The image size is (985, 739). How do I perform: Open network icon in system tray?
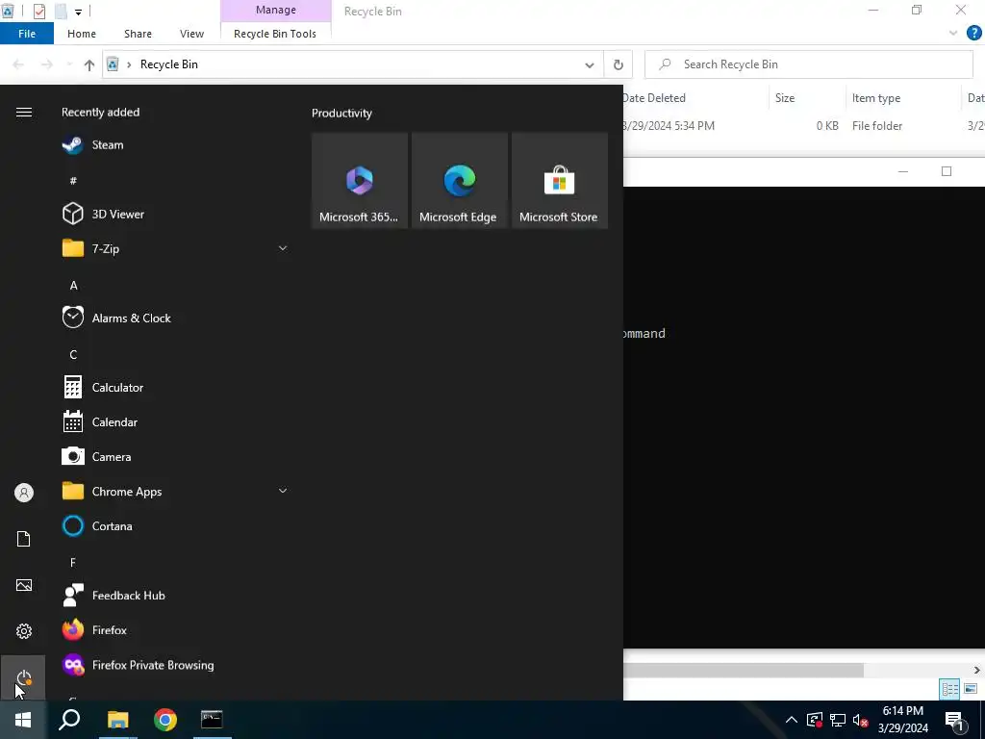pyautogui.click(x=838, y=720)
